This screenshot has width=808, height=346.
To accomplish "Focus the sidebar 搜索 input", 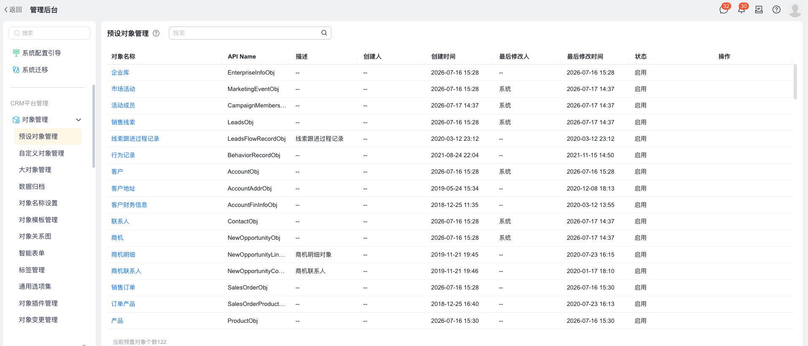I will point(49,33).
